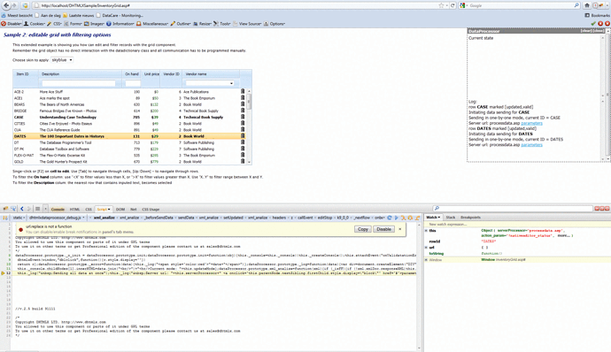The width and height of the screenshot is (611, 352).
Task: Click Copy on the error notification
Action: [x=363, y=229]
